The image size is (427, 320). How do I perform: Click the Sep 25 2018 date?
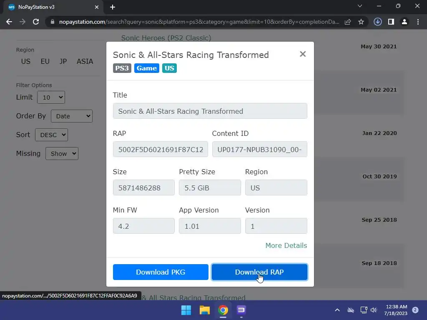(379, 220)
